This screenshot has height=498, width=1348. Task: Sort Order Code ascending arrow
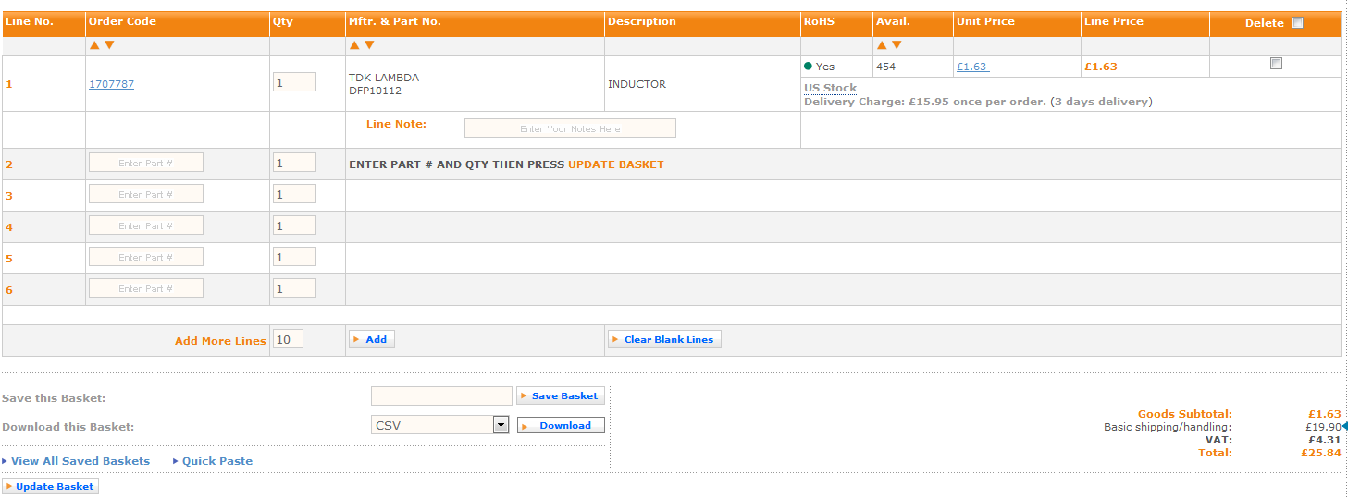[94, 45]
